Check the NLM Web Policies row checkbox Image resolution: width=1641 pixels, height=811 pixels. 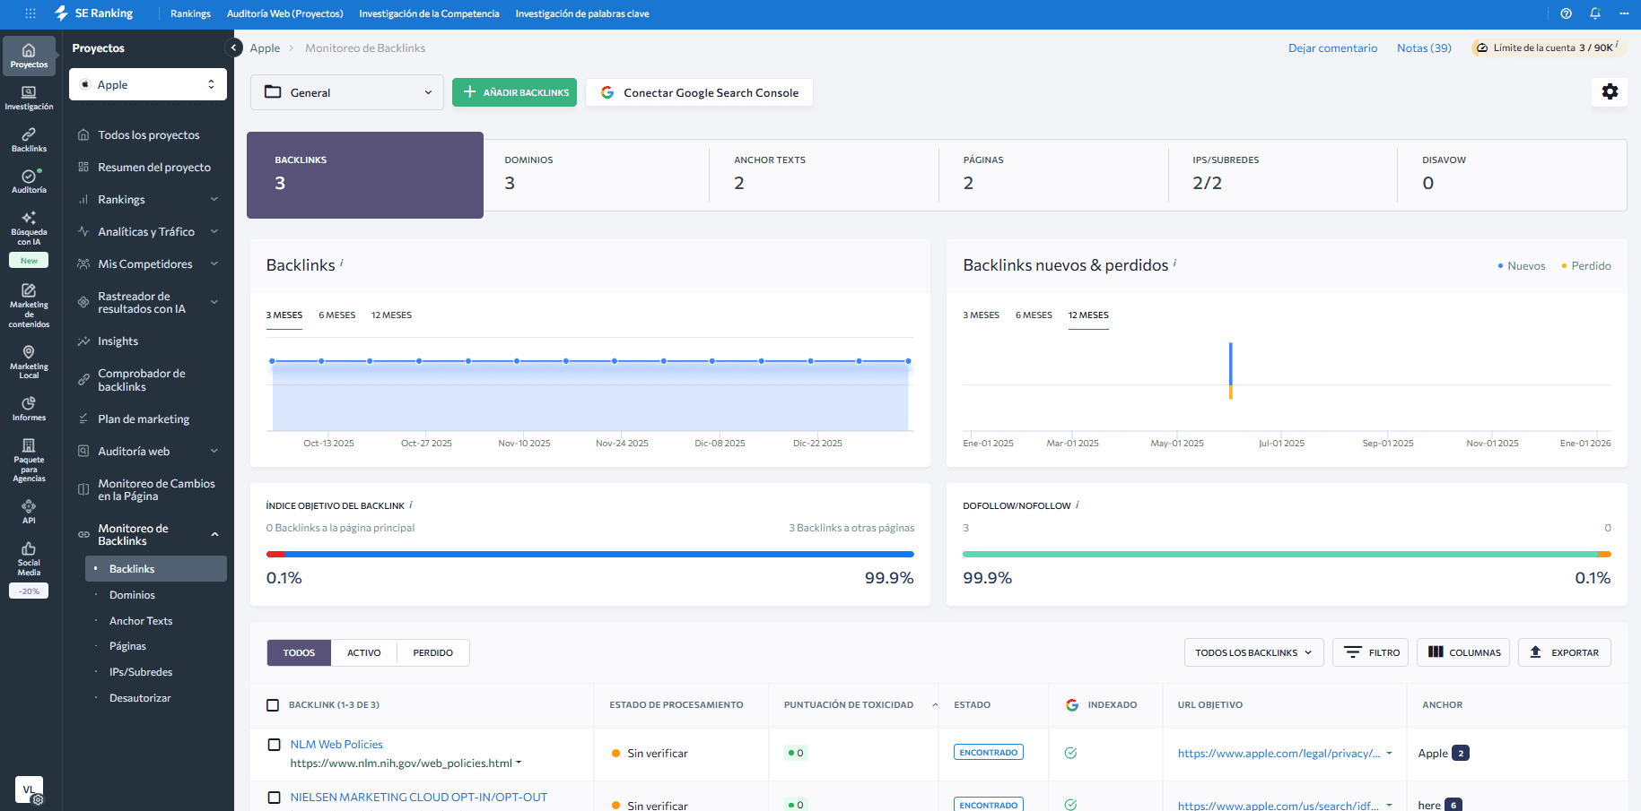click(x=275, y=745)
